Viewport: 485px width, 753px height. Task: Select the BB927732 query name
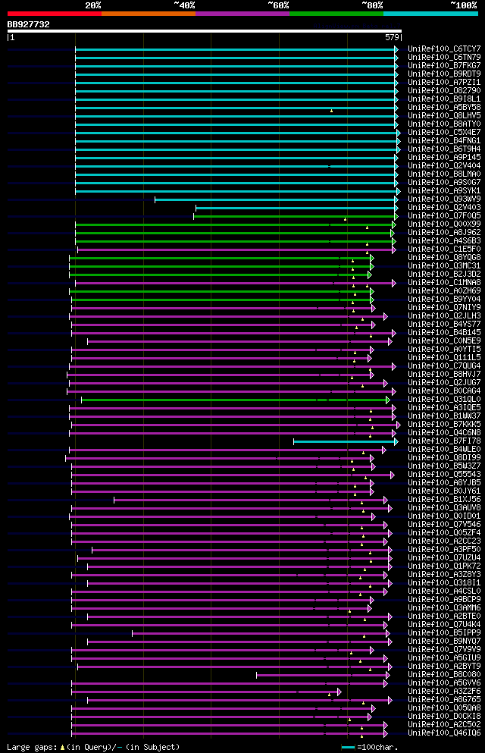pyautogui.click(x=28, y=24)
